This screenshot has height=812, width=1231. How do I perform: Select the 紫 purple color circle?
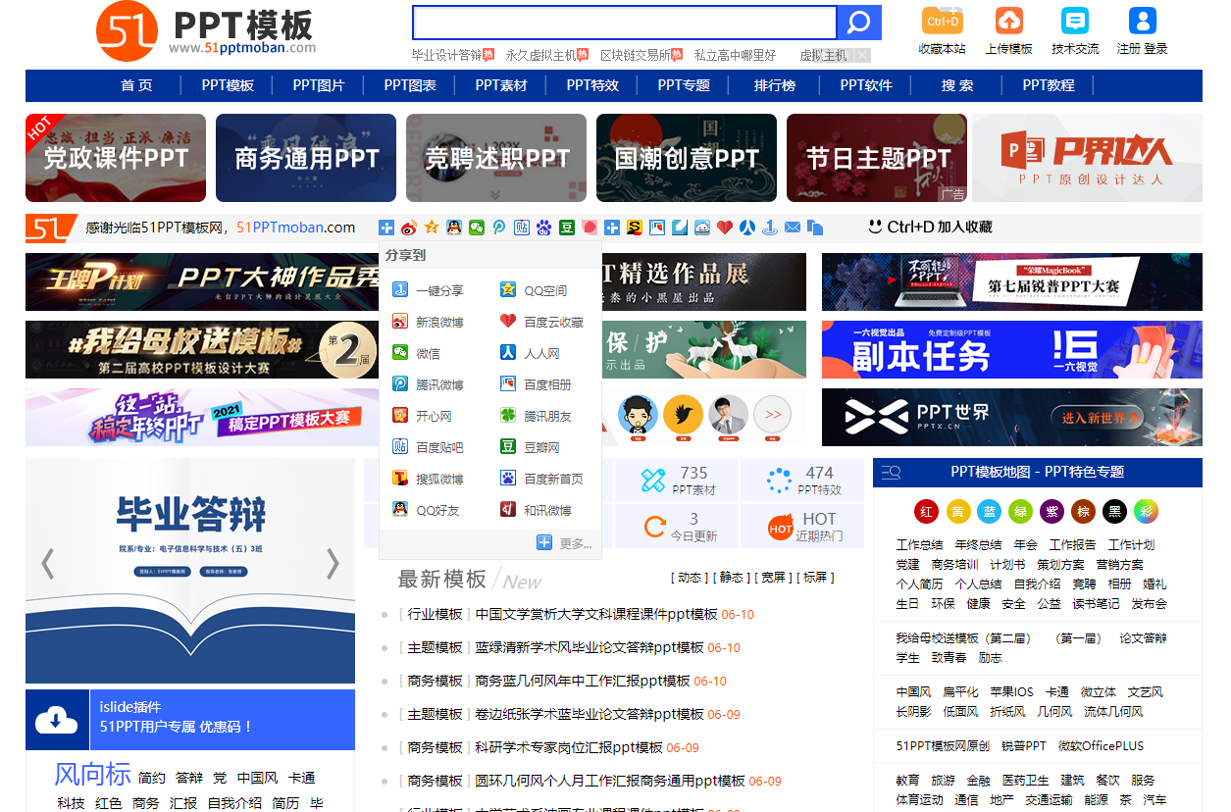pyautogui.click(x=1051, y=511)
